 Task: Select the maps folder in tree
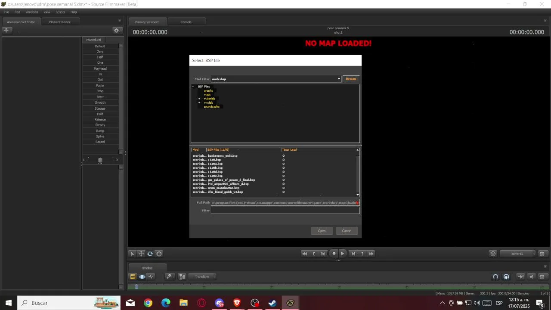click(207, 95)
